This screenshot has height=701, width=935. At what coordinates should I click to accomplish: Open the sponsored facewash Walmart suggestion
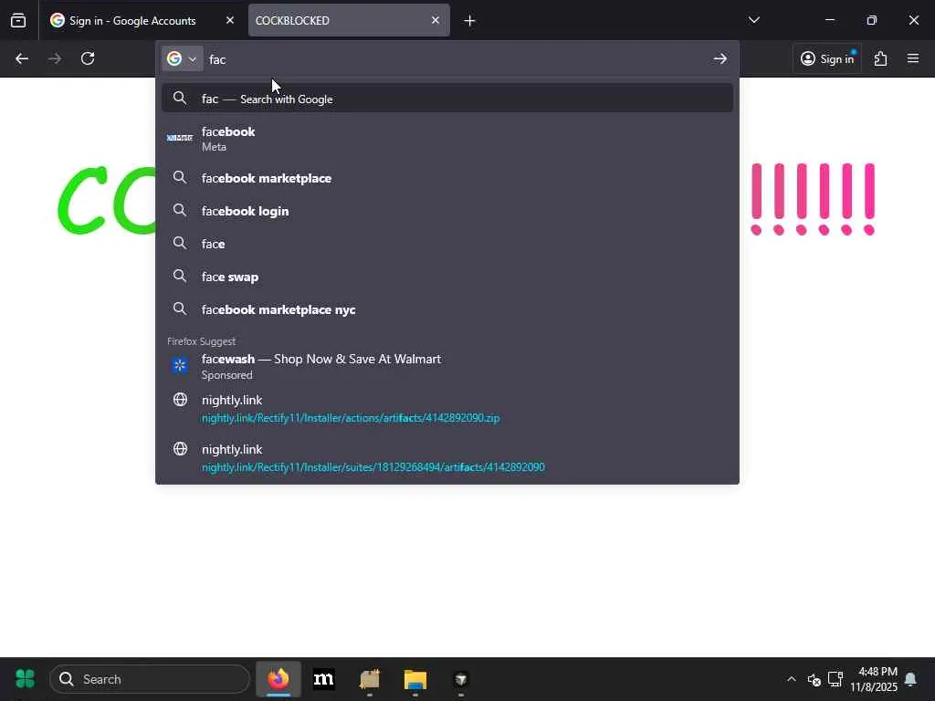point(447,366)
